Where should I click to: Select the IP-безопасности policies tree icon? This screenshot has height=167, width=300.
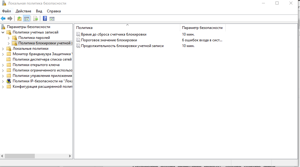click(9, 81)
